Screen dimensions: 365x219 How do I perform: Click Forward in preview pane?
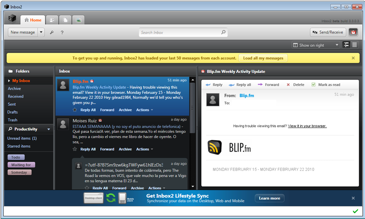268,85
